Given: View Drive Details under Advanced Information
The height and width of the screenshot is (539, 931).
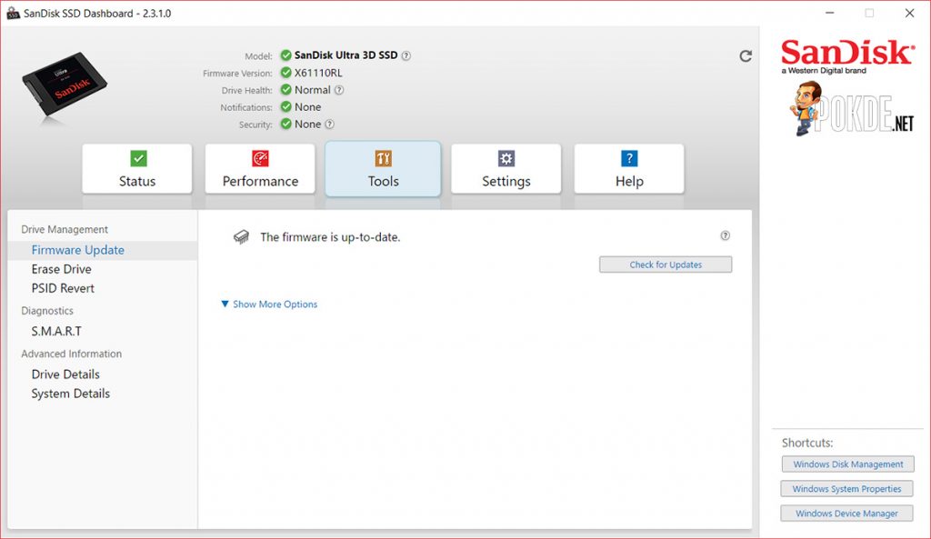Looking at the screenshot, I should pos(65,374).
